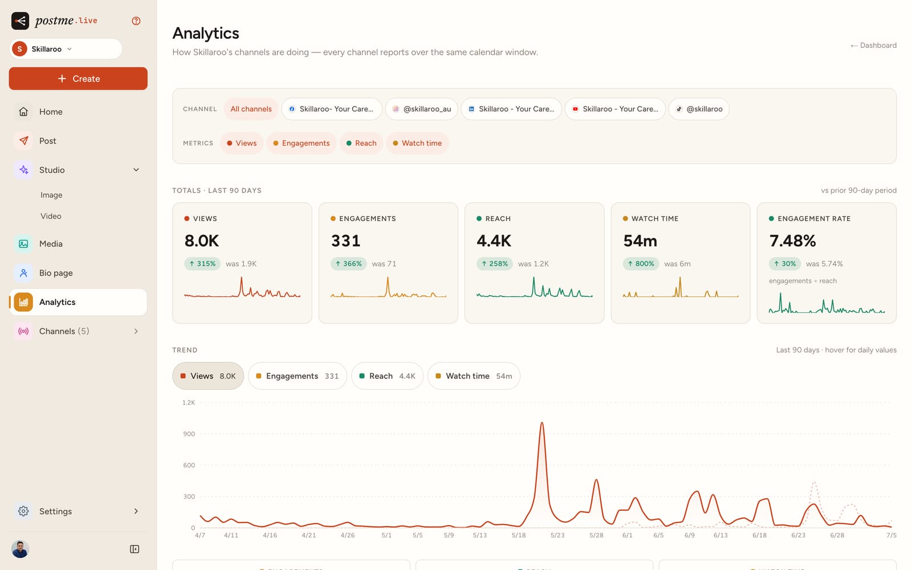Collapse sidebar with the panel icon
Image resolution: width=912 pixels, height=570 pixels.
pyautogui.click(x=135, y=549)
